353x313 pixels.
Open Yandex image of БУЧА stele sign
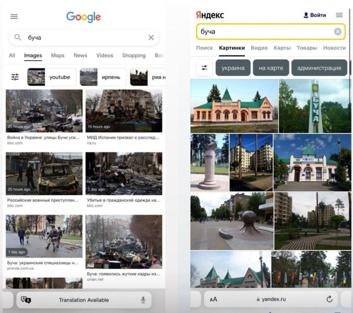(x=315, y=106)
